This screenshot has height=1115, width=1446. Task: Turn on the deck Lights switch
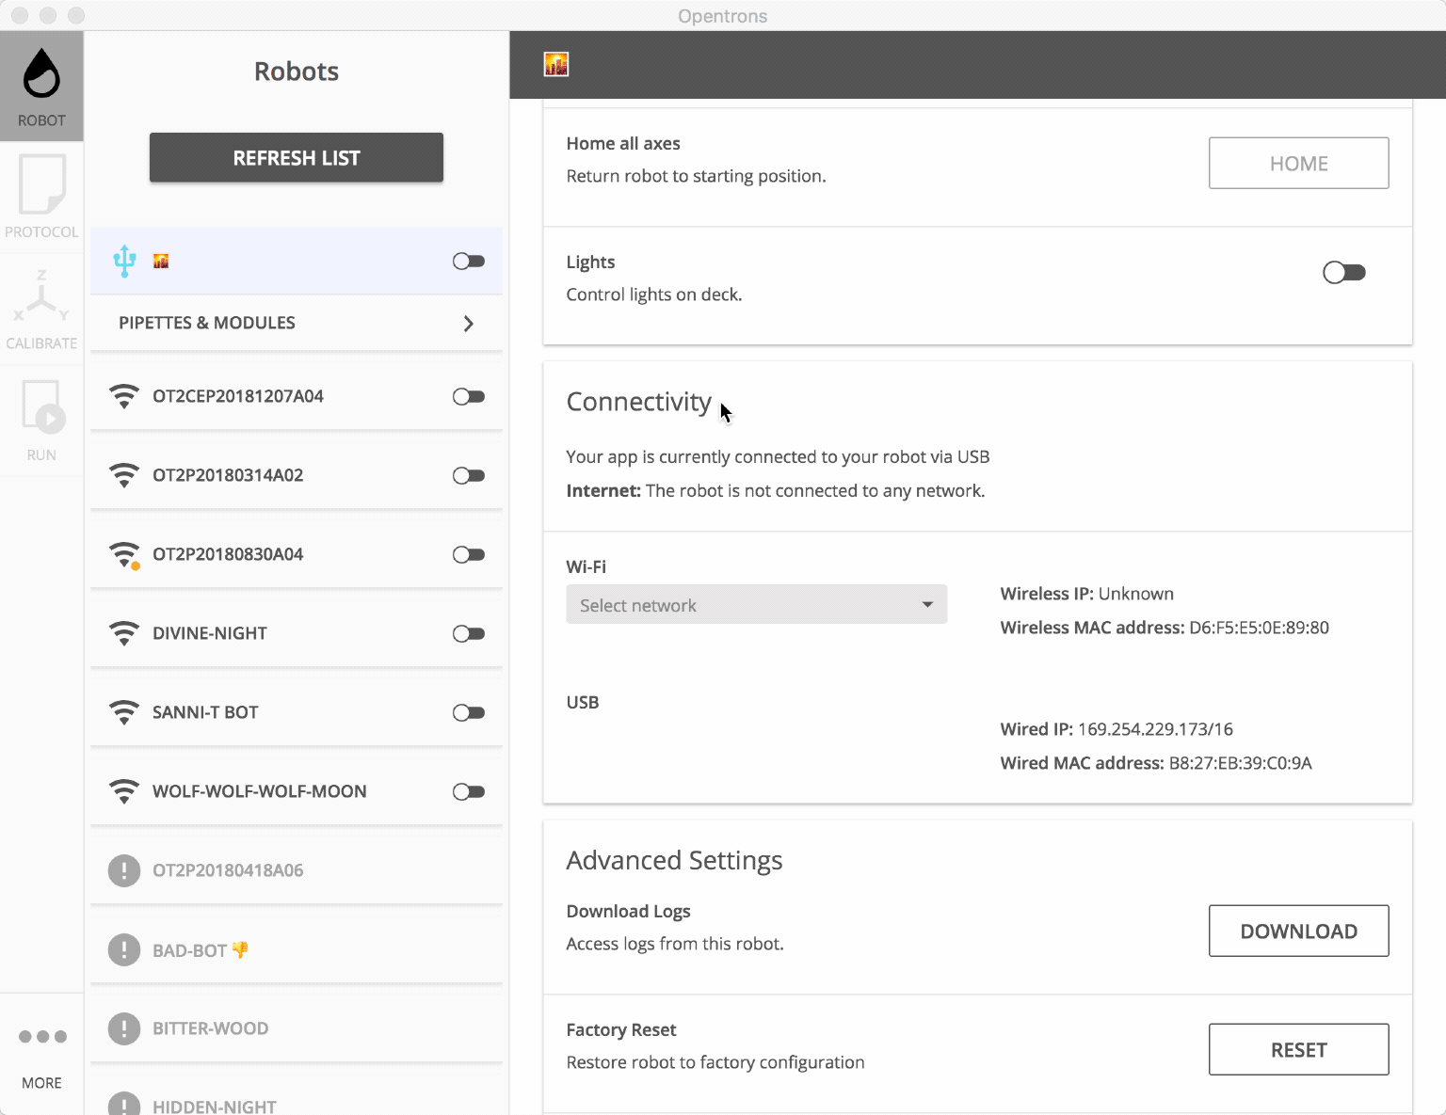[x=1344, y=273]
